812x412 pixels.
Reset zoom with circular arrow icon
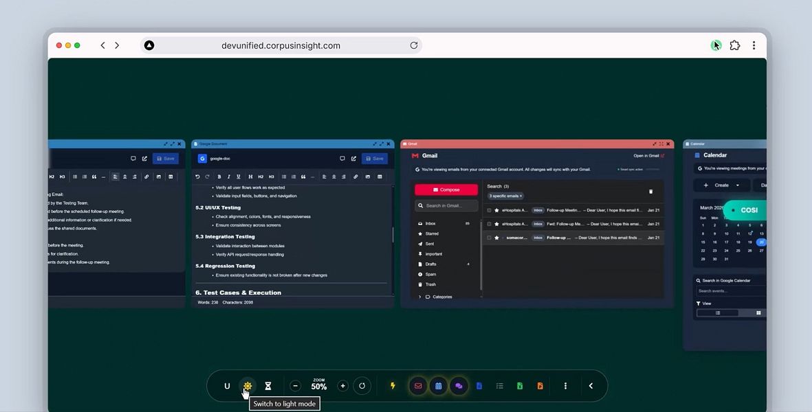pos(362,386)
